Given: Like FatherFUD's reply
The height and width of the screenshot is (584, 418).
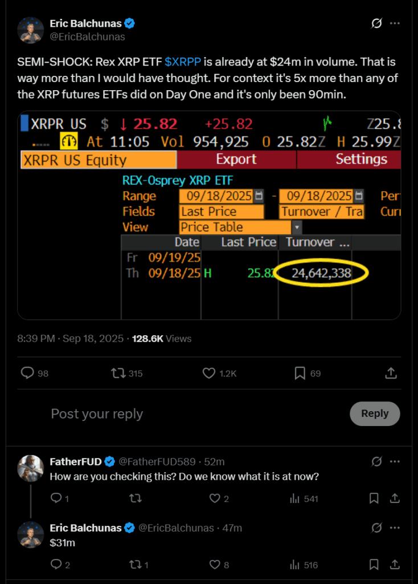Looking at the screenshot, I should coord(215,498).
